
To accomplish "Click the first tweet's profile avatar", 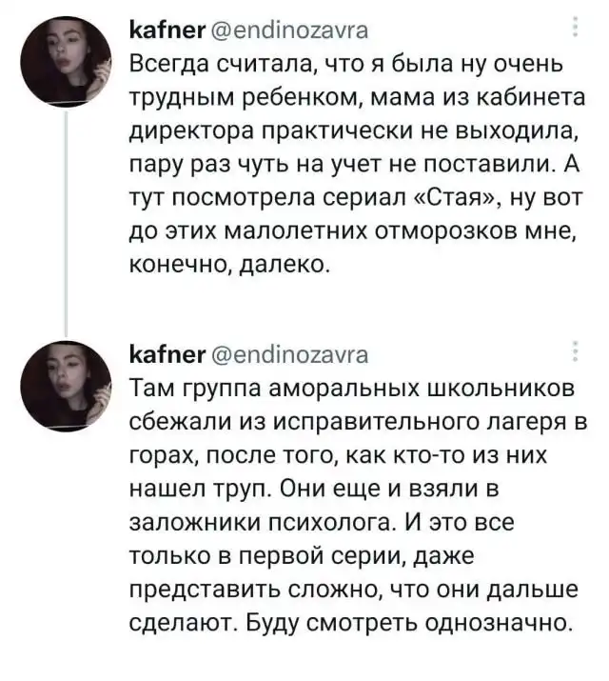I will [65, 63].
